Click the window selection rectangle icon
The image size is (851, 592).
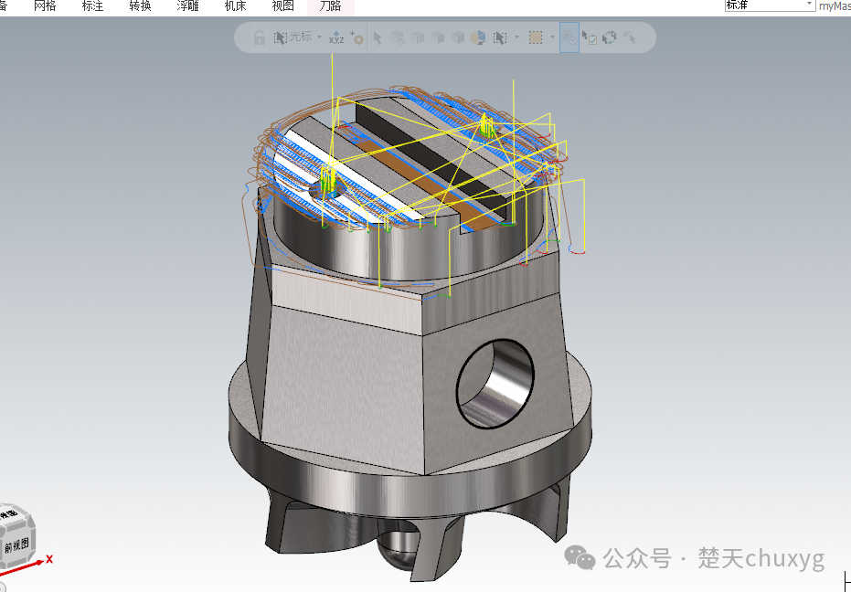536,37
